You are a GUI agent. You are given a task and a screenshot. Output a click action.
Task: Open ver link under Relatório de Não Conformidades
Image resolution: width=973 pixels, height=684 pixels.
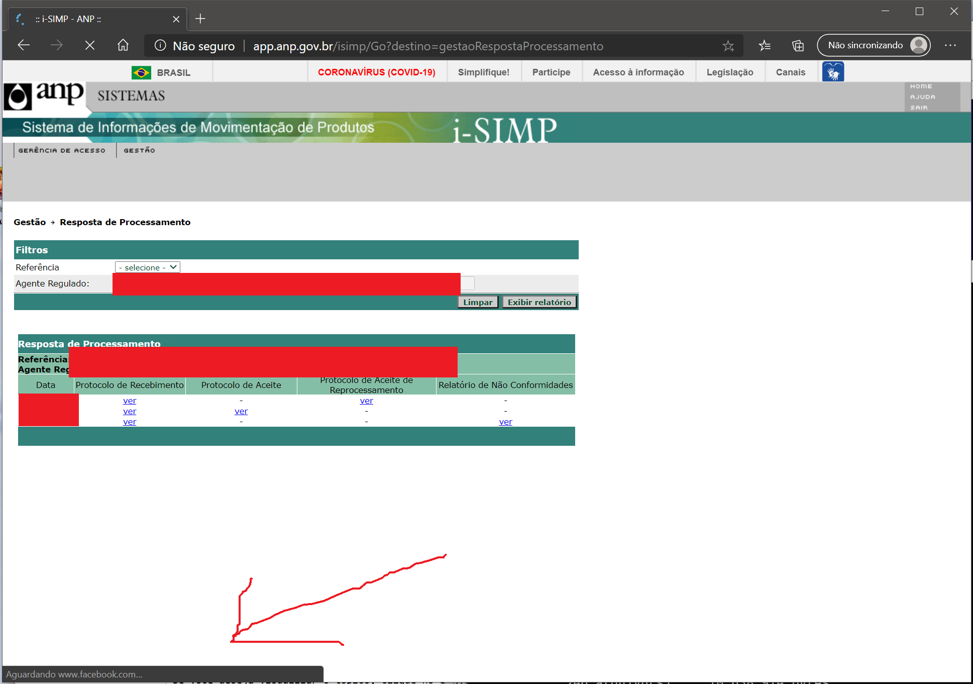coord(505,422)
